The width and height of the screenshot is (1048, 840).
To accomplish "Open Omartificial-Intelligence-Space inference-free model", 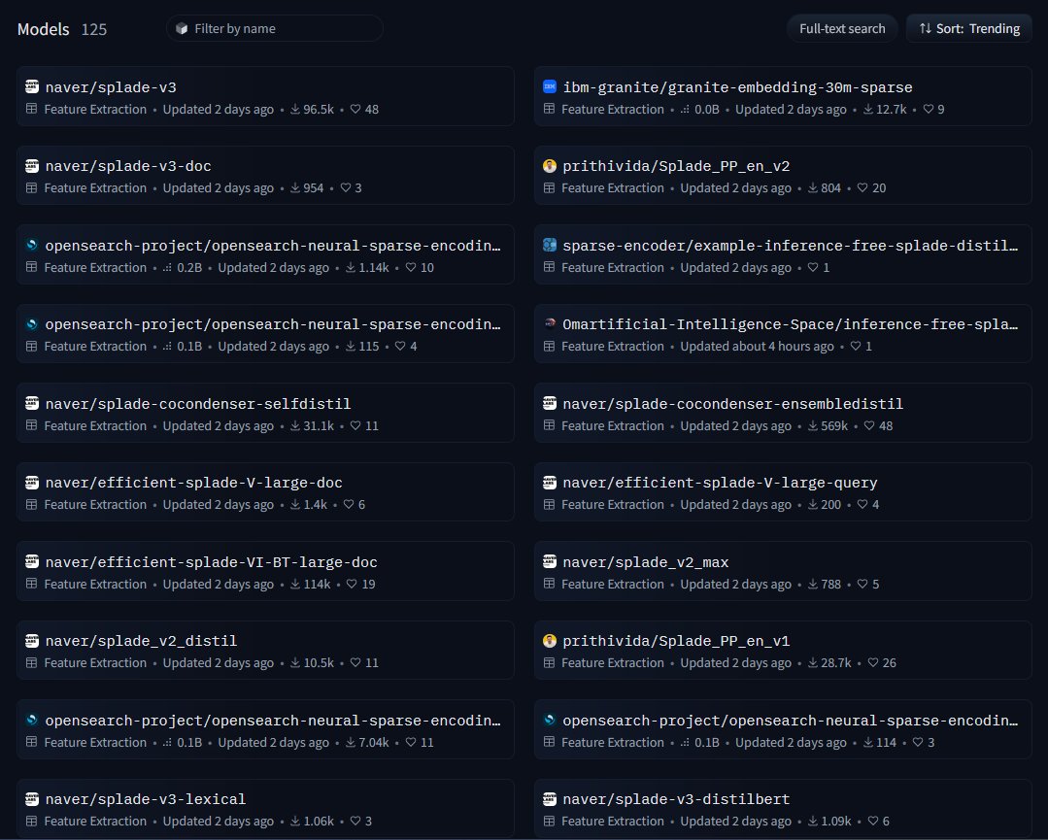I will point(783,333).
